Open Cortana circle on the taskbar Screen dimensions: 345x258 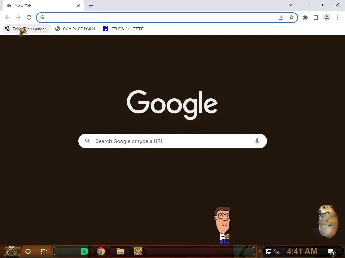click(28, 251)
